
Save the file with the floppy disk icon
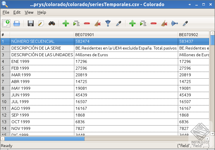(31, 23)
